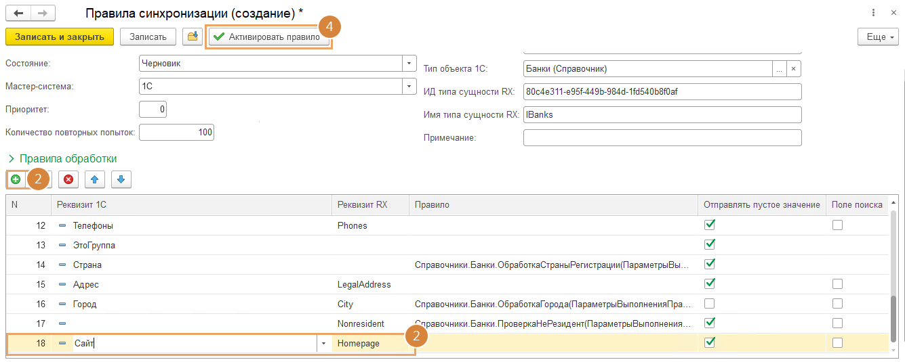Viewport: 905px width, 362px height.
Task: Click the Примечание input field
Action: click(x=662, y=138)
